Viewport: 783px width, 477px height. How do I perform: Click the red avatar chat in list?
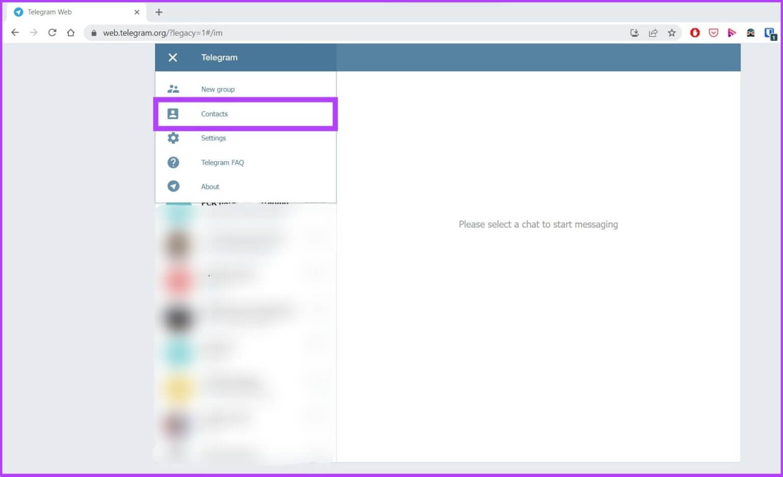[x=246, y=280]
